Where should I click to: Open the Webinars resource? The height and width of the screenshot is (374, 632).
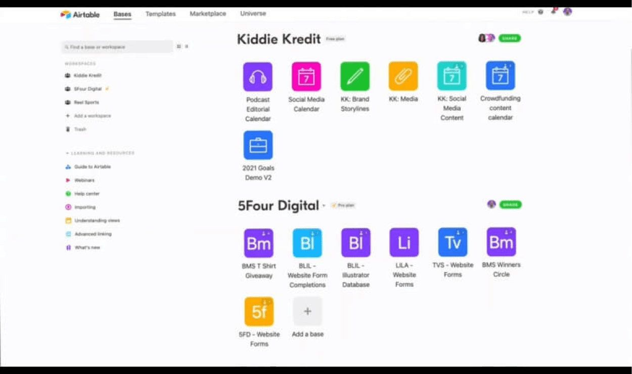click(80, 180)
